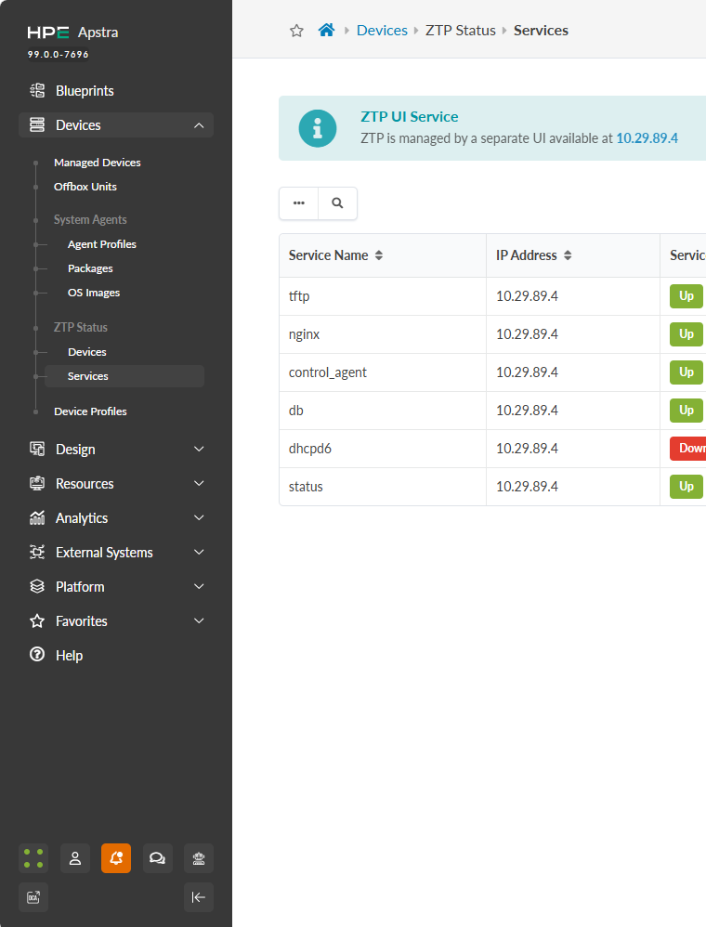Open Managed Devices page
This screenshot has height=927, width=706.
97,163
